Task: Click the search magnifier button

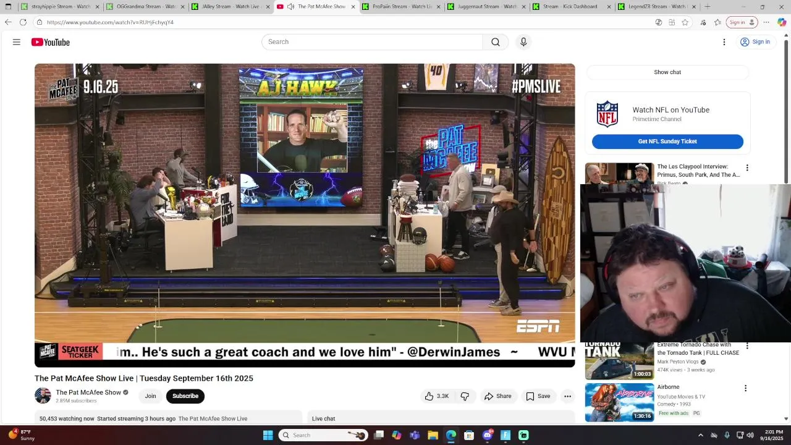Action: [496, 42]
